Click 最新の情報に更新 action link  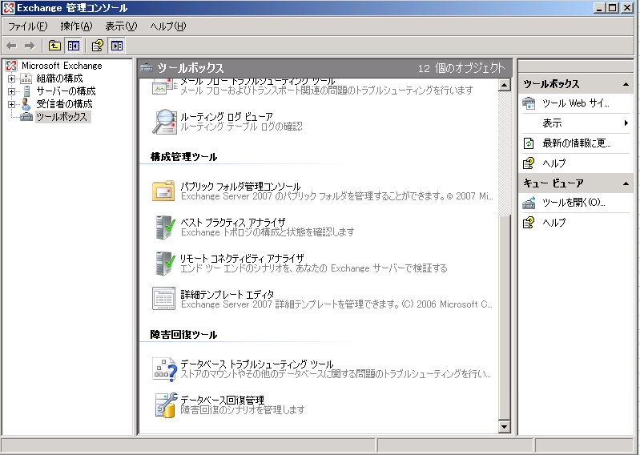(577, 143)
